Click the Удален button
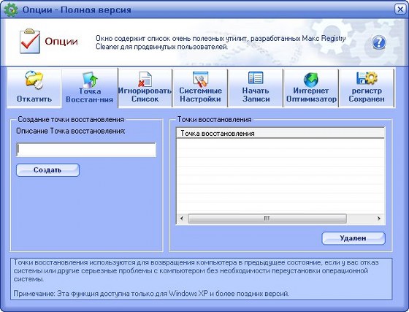 (353, 238)
